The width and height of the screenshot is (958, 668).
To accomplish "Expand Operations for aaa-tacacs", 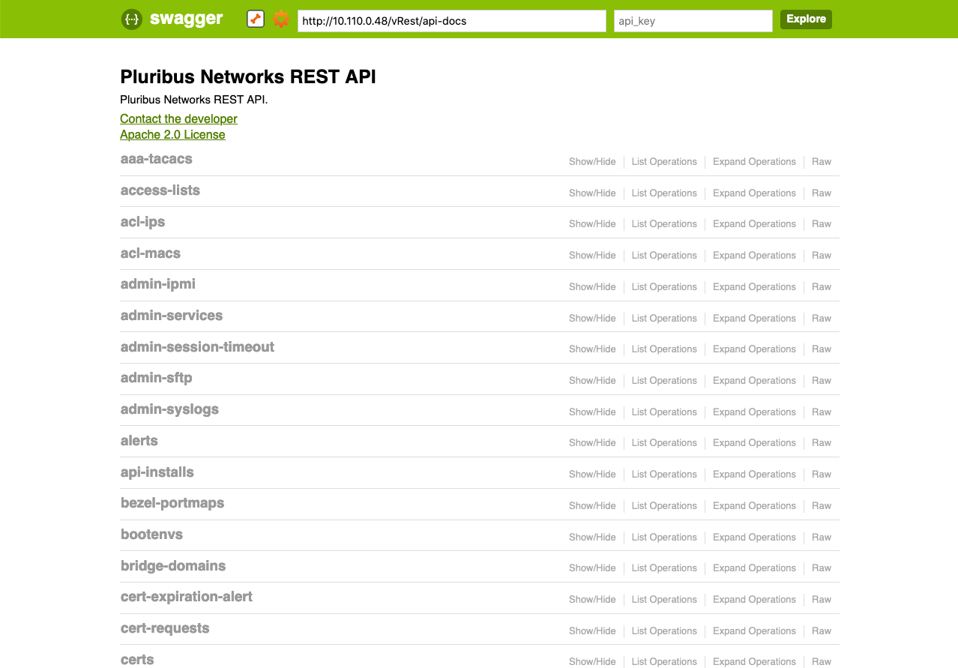I will 754,162.
